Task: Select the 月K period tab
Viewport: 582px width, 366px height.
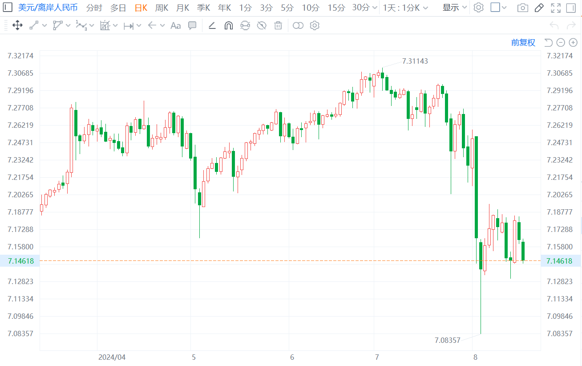Action: (183, 8)
